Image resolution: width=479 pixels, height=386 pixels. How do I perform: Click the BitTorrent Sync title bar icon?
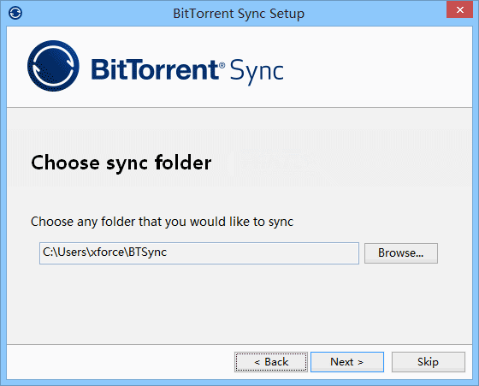(x=15, y=13)
